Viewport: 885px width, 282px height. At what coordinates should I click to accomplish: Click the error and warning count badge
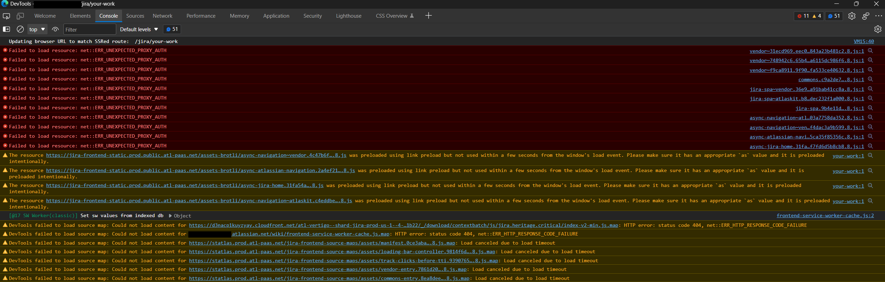(x=809, y=16)
